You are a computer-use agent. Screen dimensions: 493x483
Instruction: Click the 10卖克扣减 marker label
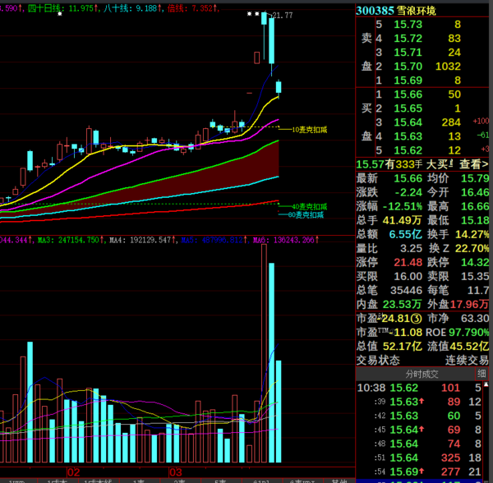pyautogui.click(x=310, y=130)
